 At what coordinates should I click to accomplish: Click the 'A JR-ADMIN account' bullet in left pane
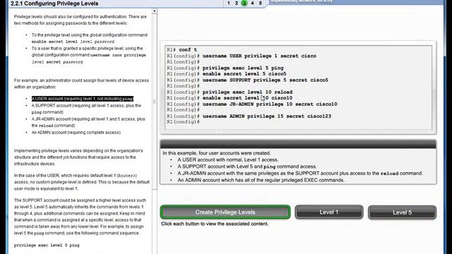pyautogui.click(x=88, y=122)
